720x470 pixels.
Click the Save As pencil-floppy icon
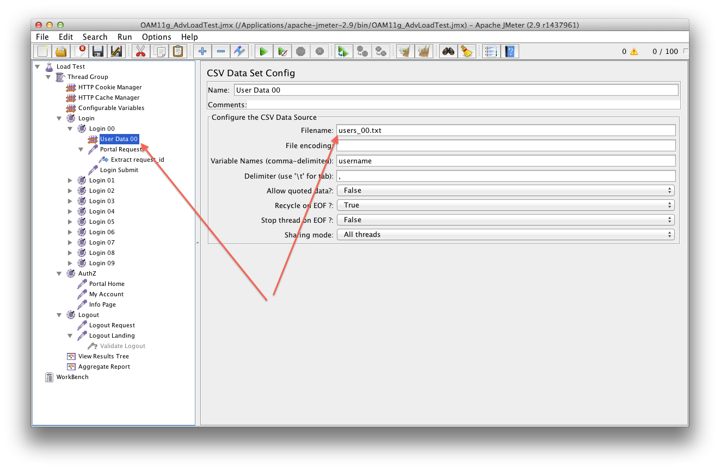pyautogui.click(x=116, y=51)
